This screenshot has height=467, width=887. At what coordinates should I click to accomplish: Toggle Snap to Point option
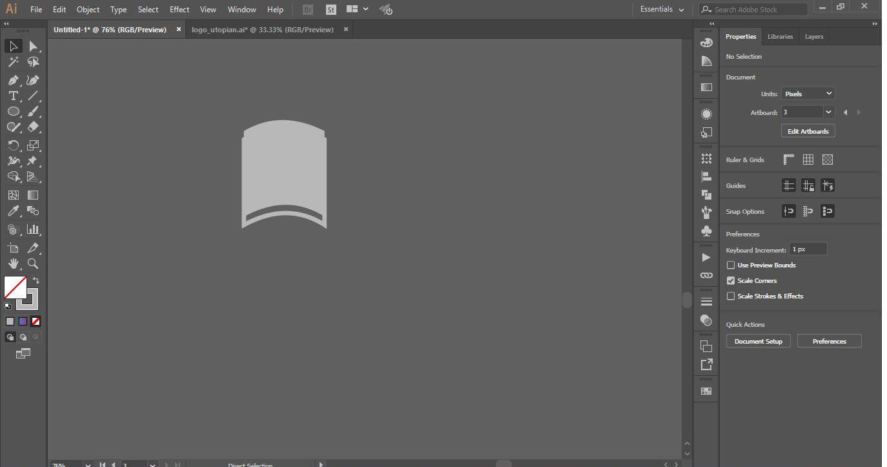[789, 211]
